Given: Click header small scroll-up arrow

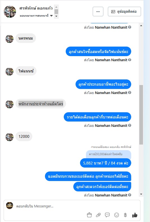Looking at the screenshot, I should click(56, 7).
